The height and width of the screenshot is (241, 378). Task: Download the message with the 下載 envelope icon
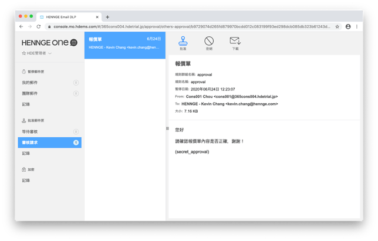point(235,43)
